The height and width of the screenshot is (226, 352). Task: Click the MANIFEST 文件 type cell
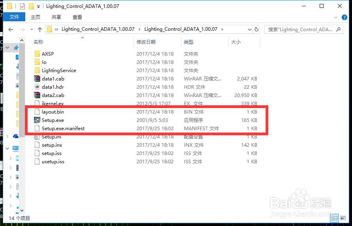(x=201, y=128)
